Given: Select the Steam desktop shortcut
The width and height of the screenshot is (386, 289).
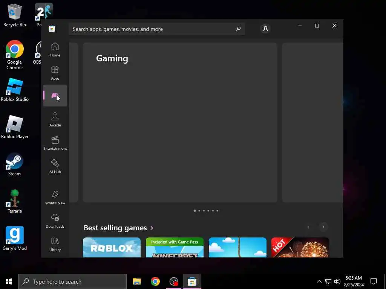Looking at the screenshot, I should [15, 164].
